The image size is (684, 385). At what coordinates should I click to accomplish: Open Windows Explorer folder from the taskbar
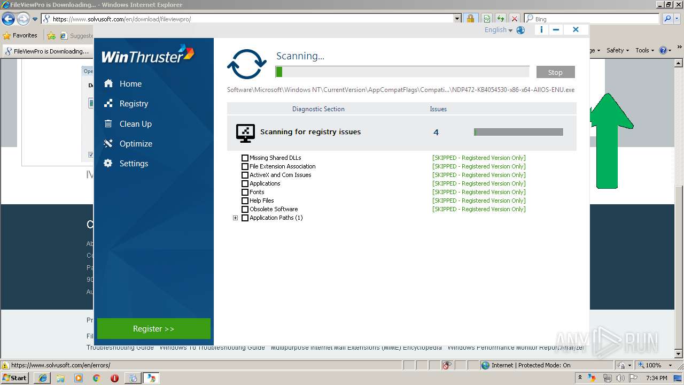[60, 378]
